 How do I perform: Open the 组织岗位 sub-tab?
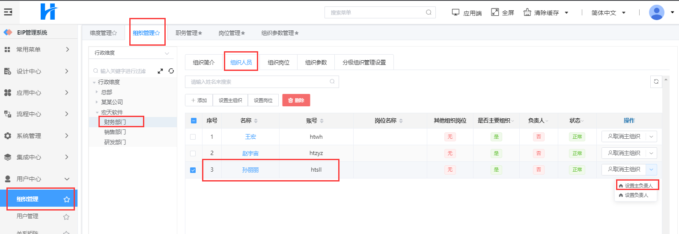point(279,62)
